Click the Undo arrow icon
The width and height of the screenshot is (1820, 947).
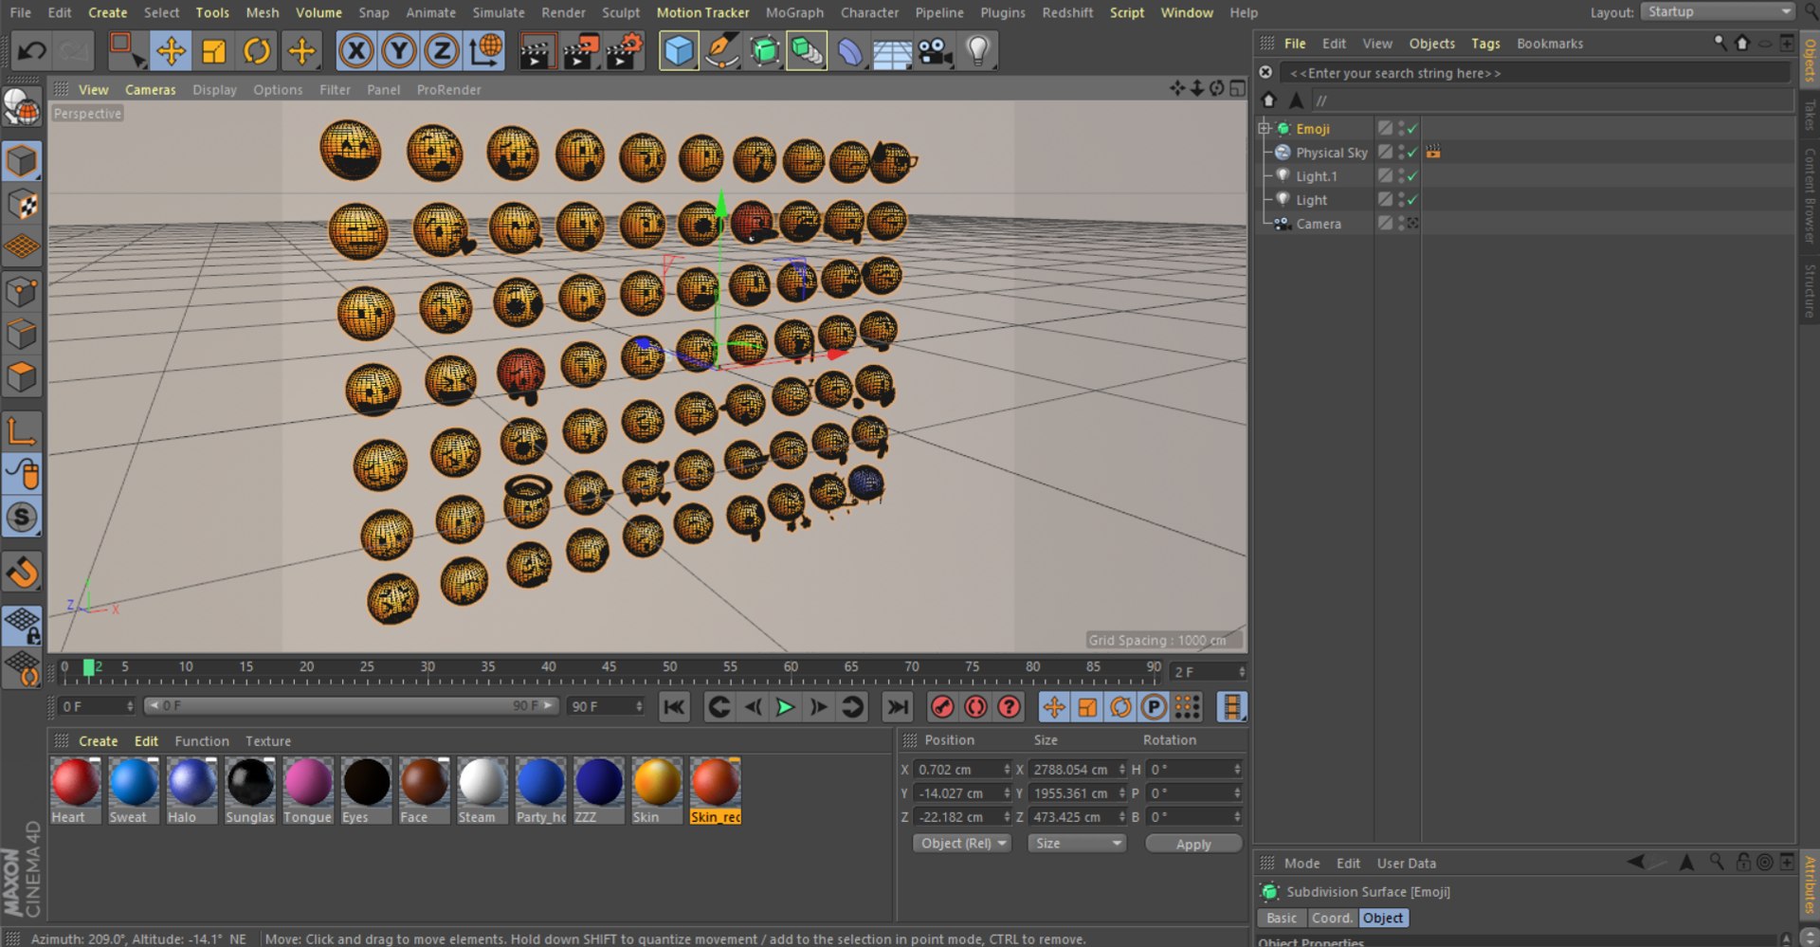[32, 51]
